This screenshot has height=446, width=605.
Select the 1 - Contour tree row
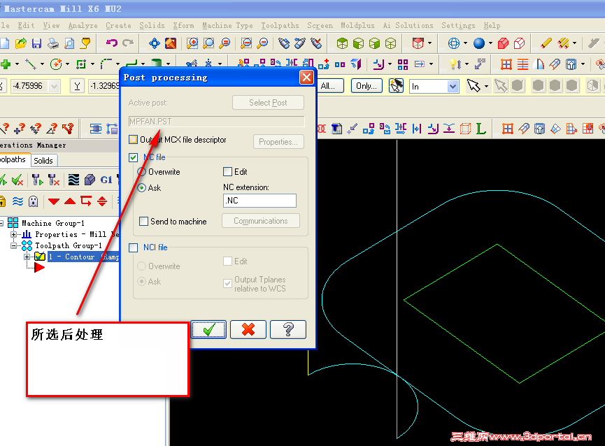[x=83, y=257]
